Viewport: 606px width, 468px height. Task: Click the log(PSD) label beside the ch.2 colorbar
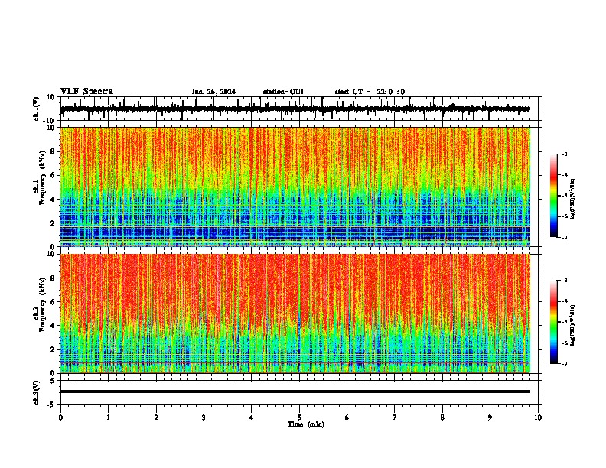click(x=573, y=326)
